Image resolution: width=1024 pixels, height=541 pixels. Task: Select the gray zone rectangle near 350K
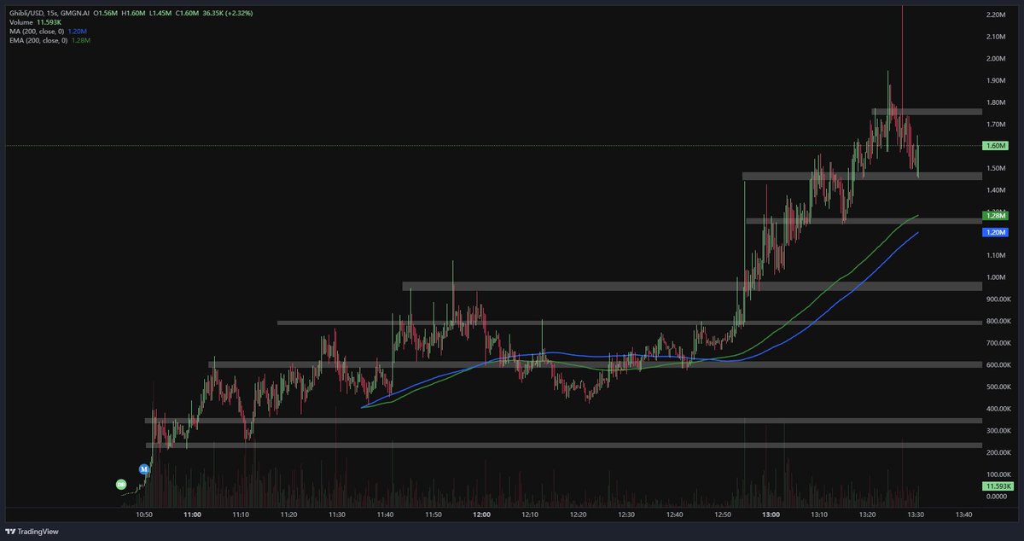563,420
